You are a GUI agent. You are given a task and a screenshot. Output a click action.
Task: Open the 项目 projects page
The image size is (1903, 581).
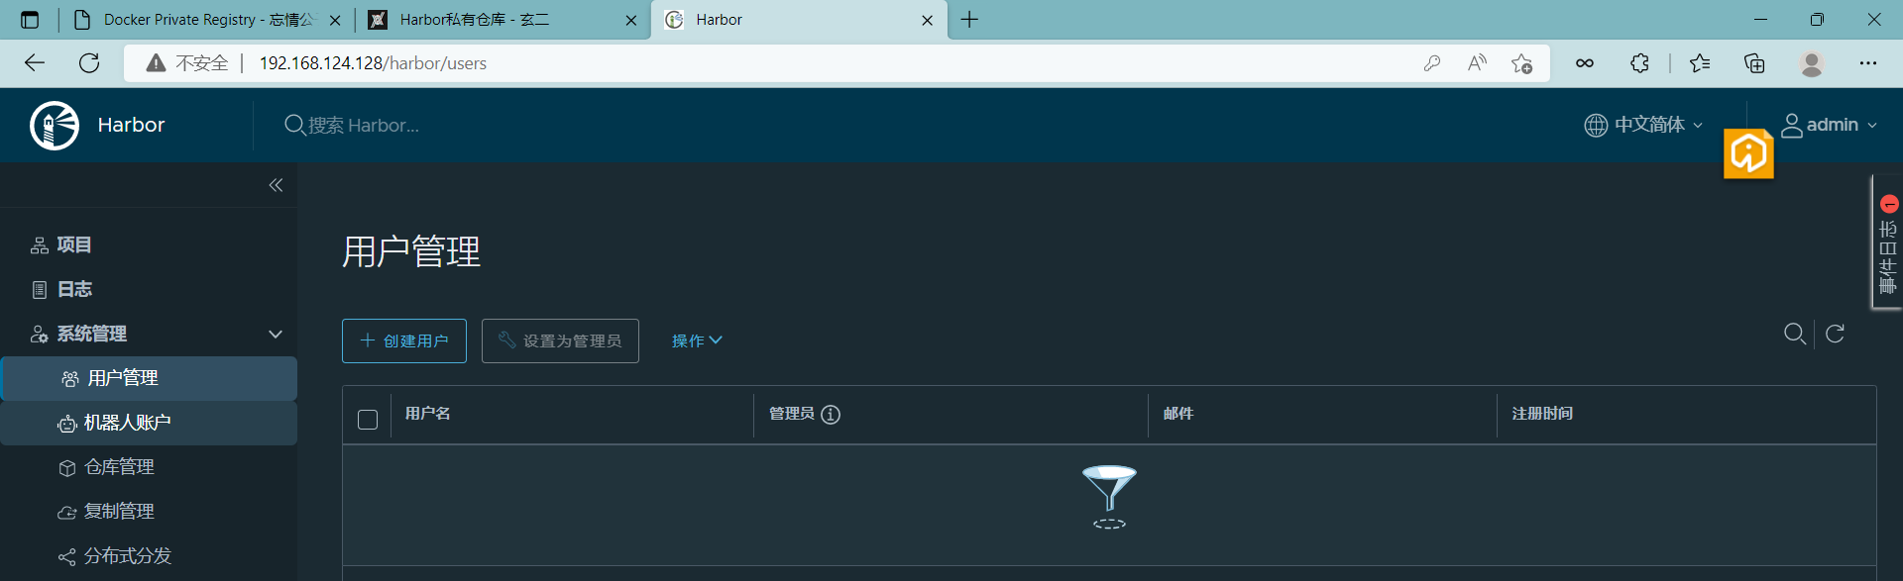pyautogui.click(x=61, y=244)
